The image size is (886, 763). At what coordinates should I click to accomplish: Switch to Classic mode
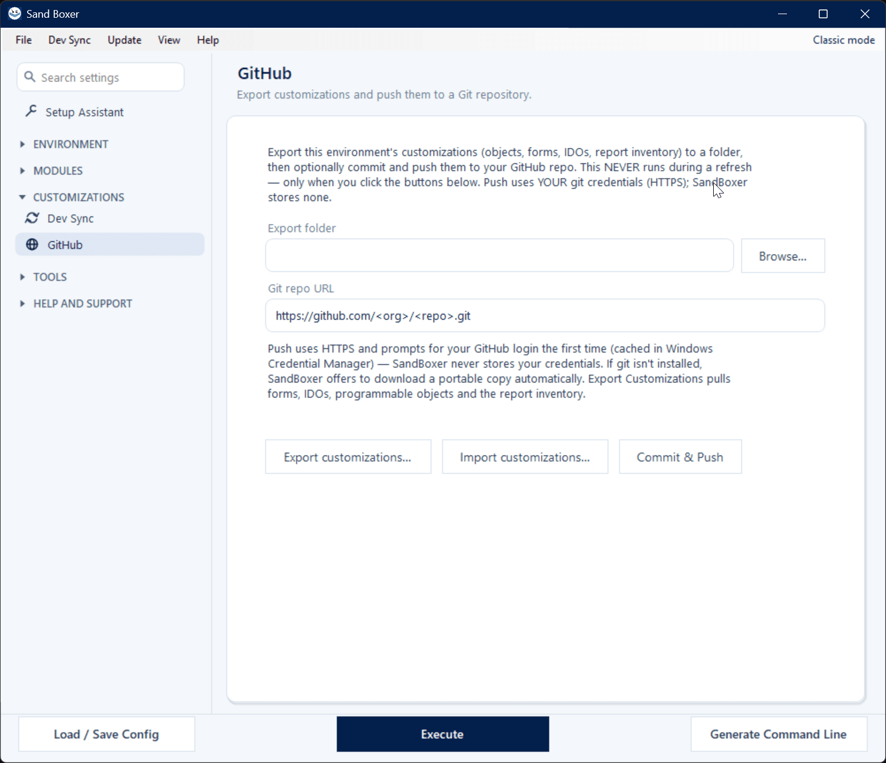(844, 40)
